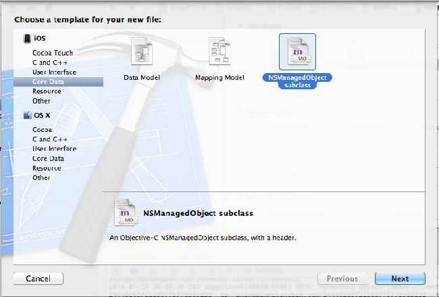Click the Objective-C NSManagedObject subclass description text
This screenshot has width=439, height=297.
203,238
